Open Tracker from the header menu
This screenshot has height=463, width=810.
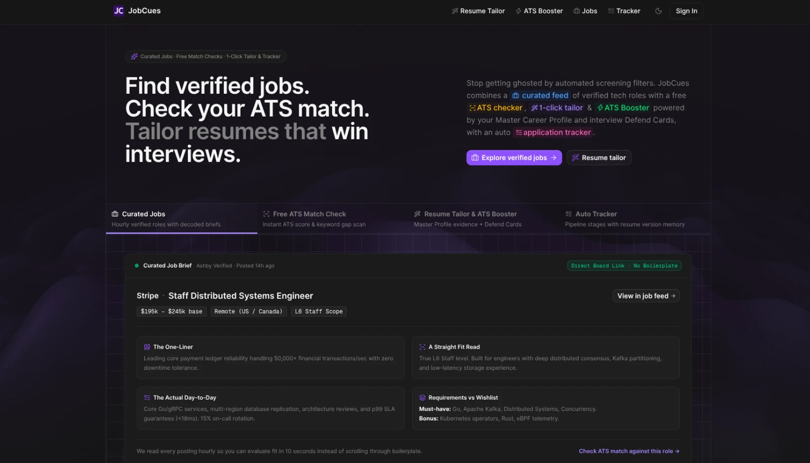tap(624, 11)
